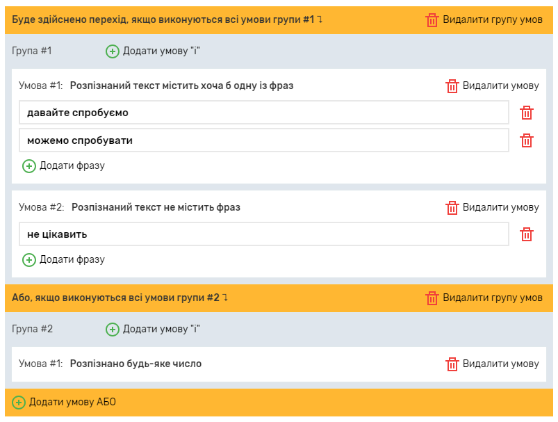
Task: Click the "давайте спробуємо" phrase field
Action: tap(264, 113)
